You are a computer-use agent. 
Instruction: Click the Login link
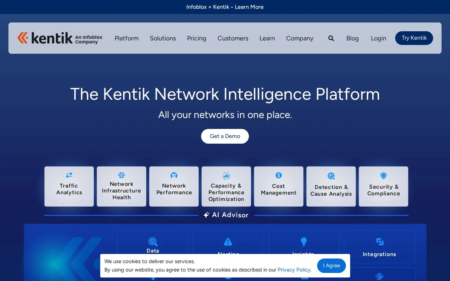[379, 38]
